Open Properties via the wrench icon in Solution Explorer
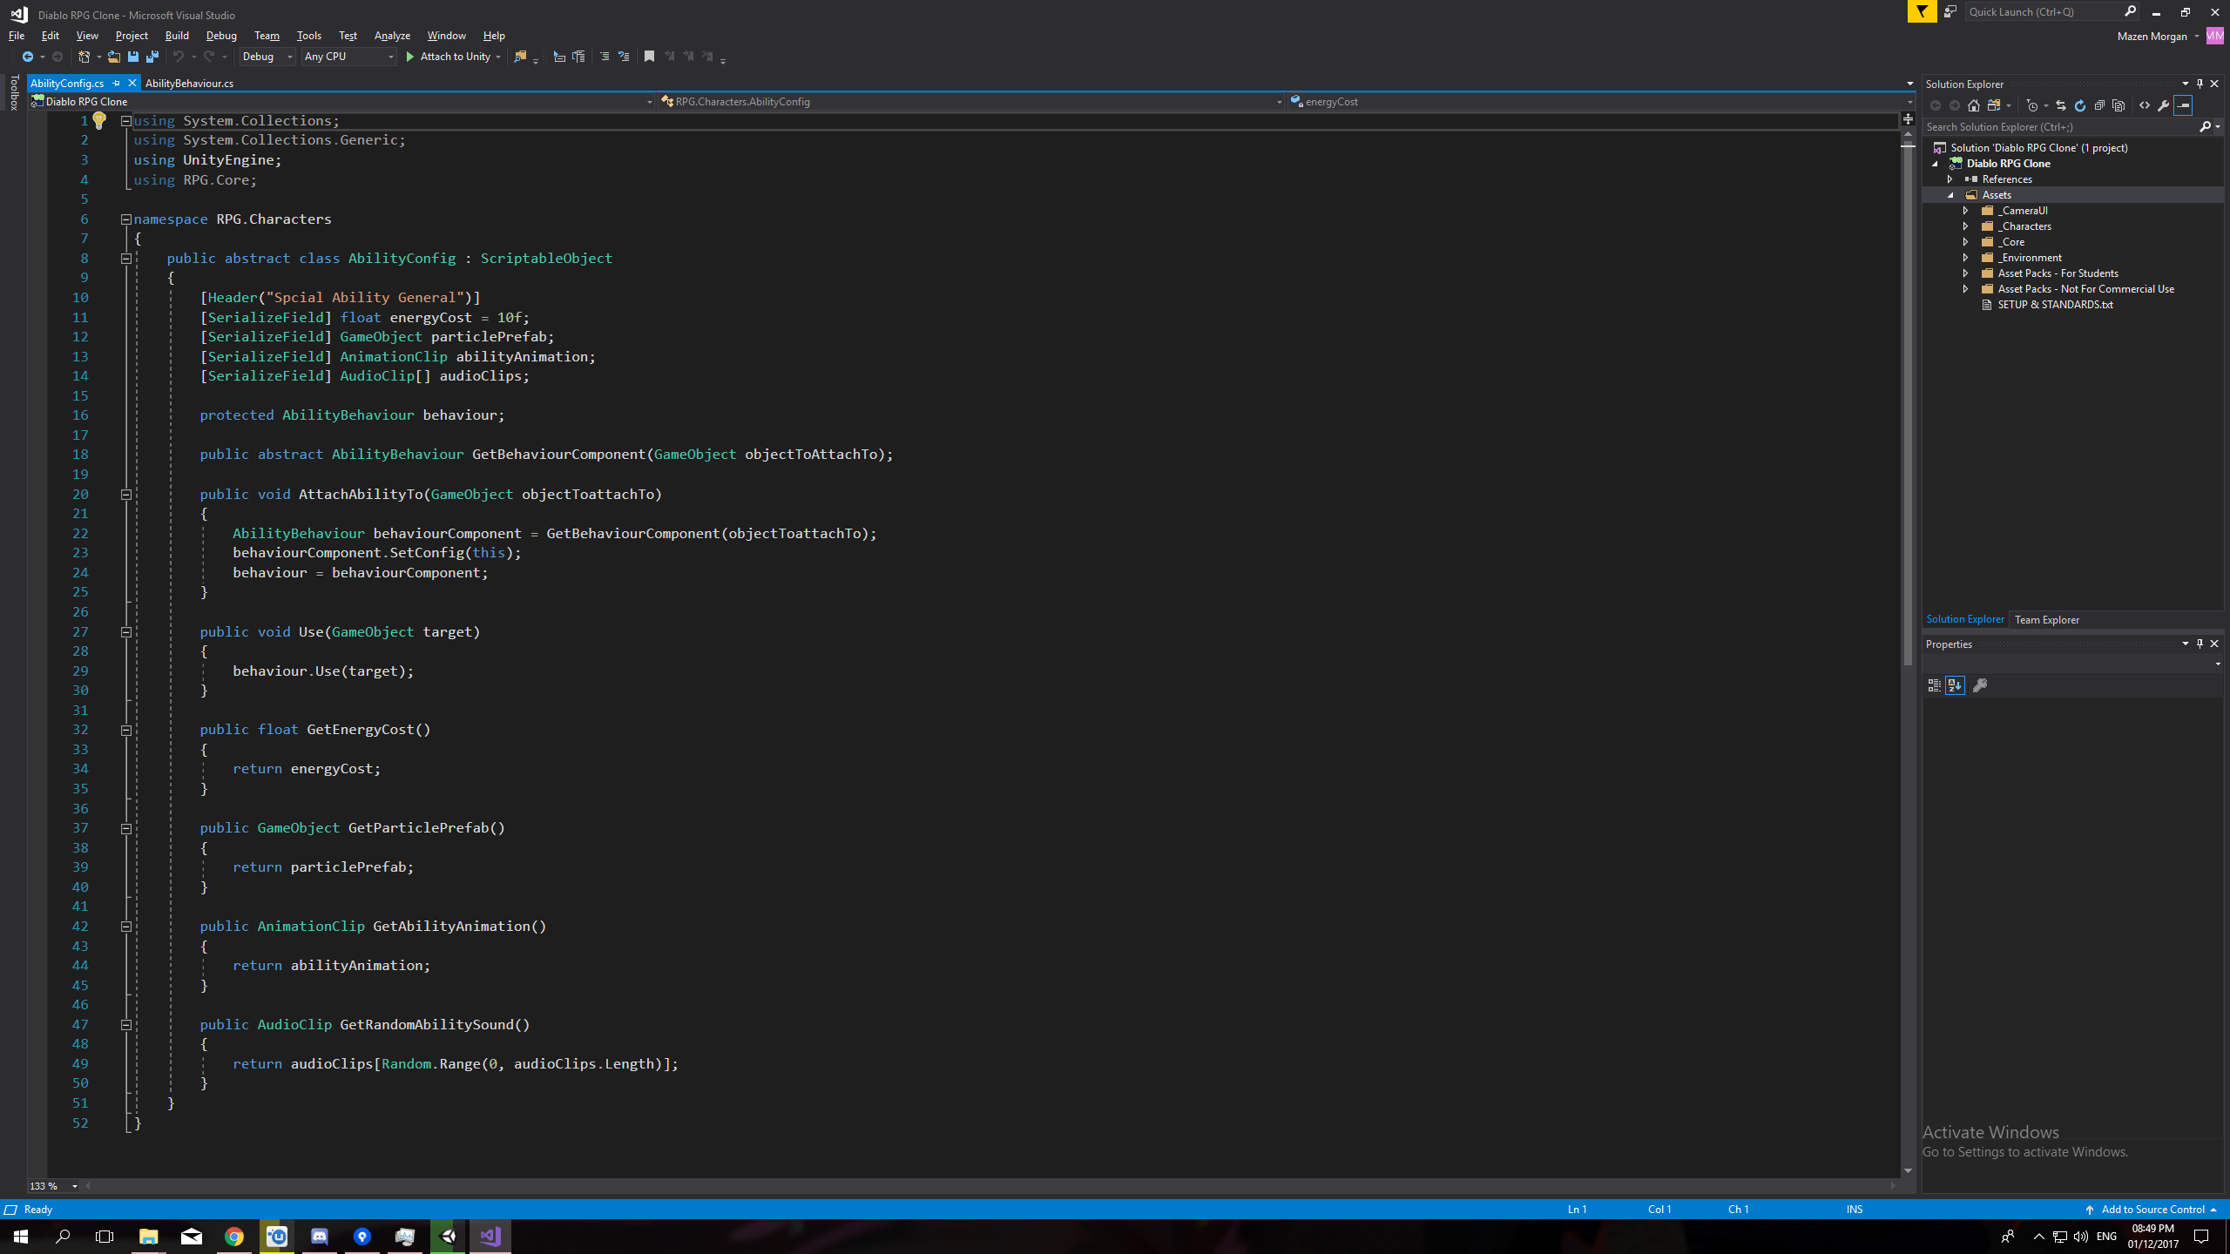This screenshot has height=1254, width=2230. (2163, 105)
